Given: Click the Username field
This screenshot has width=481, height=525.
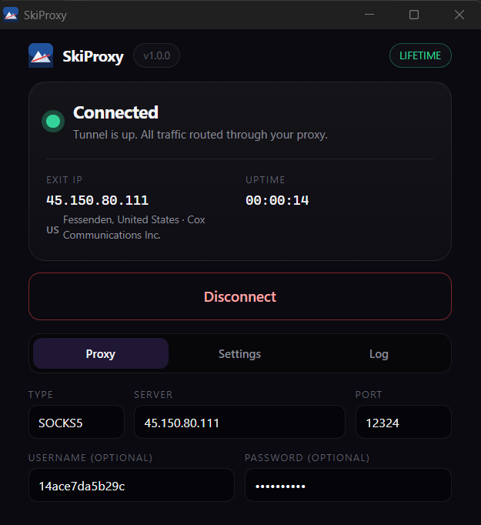Looking at the screenshot, I should [x=132, y=485].
